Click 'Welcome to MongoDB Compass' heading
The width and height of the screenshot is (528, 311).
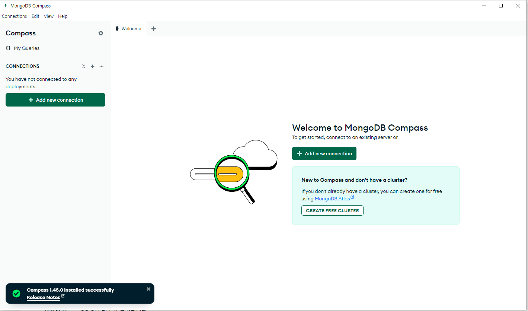pyautogui.click(x=360, y=128)
